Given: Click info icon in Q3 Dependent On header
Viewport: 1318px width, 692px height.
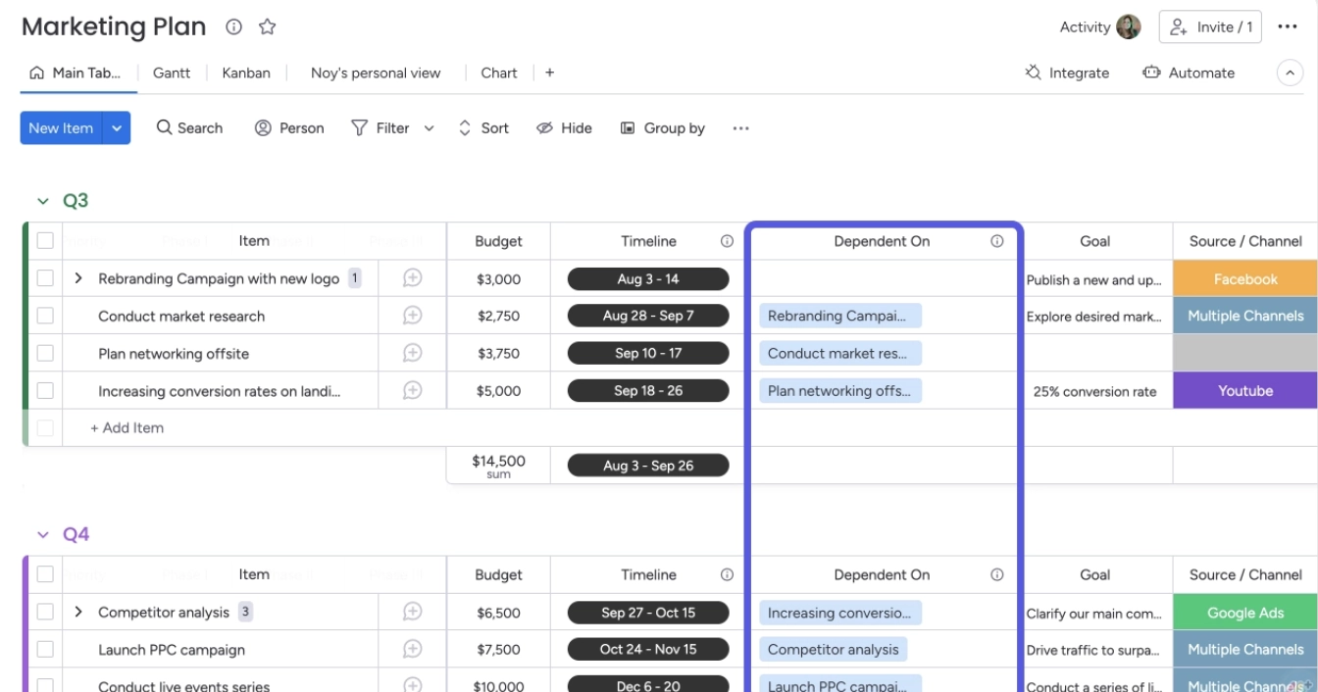Looking at the screenshot, I should pos(996,241).
